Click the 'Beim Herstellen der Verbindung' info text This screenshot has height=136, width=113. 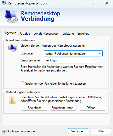click(x=62, y=68)
